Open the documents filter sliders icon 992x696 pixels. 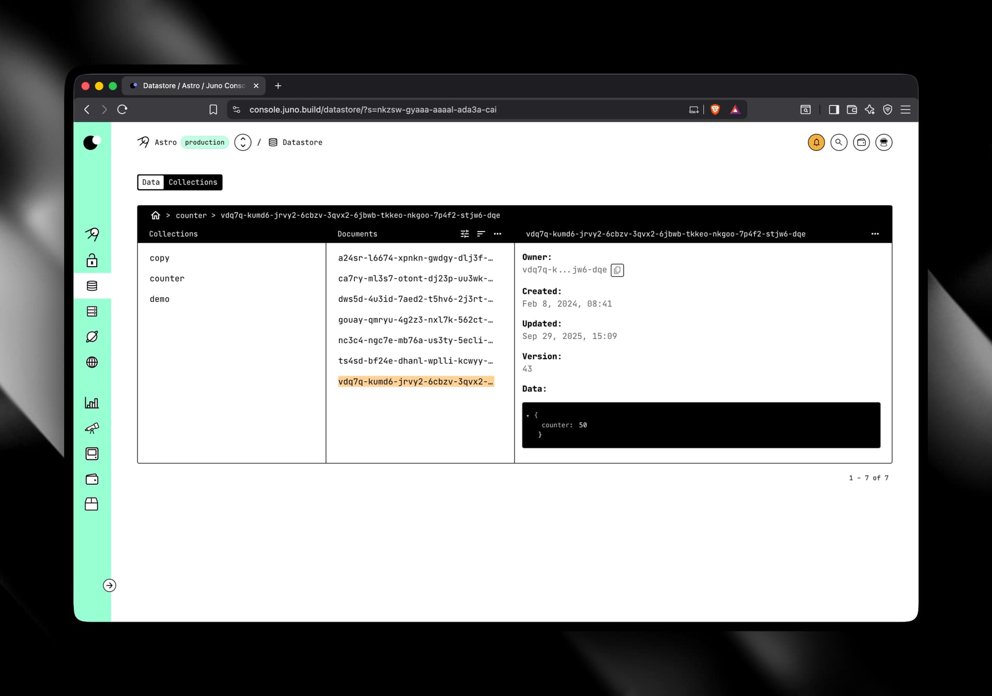click(464, 234)
